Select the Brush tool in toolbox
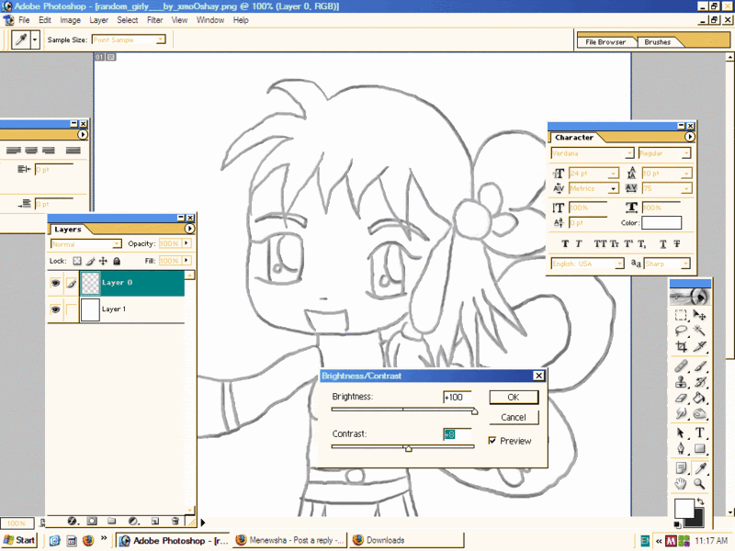735x551 pixels. point(699,365)
